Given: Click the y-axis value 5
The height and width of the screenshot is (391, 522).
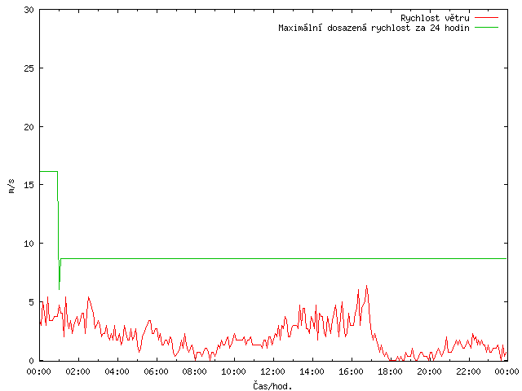Looking at the screenshot, I should coord(32,302).
